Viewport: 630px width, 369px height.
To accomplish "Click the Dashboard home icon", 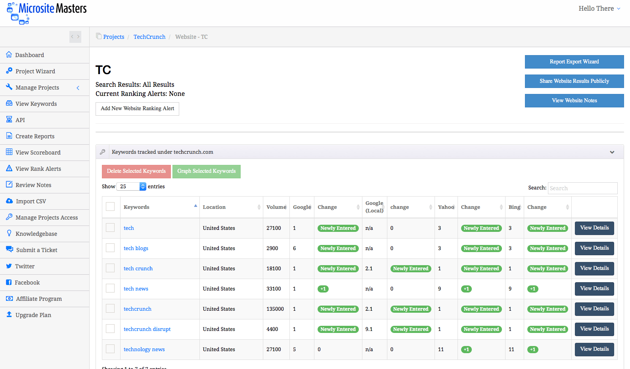I will coord(9,55).
